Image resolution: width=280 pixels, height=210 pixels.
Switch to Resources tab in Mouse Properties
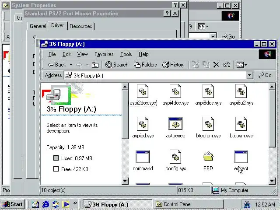coord(81,26)
